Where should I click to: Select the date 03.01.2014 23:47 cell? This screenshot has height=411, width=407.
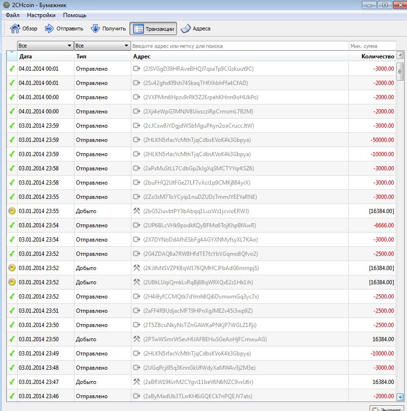[x=46, y=382]
